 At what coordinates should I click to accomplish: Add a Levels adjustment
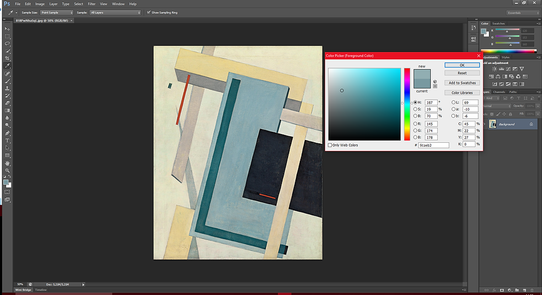click(501, 69)
